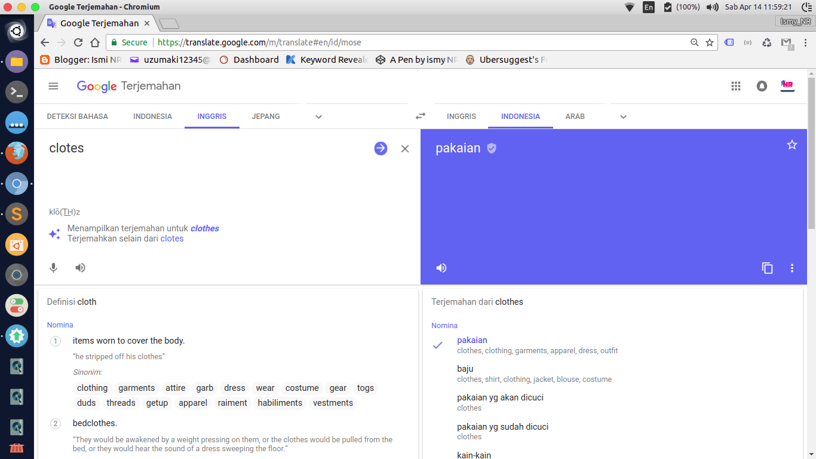Open Terminal from the launcher
The image size is (816, 459).
[17, 92]
